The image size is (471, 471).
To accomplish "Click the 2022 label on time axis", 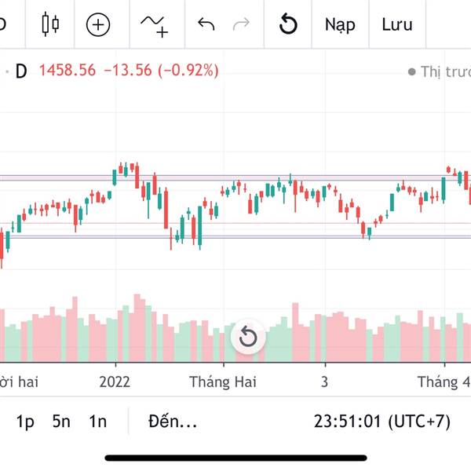I will 115,382.
